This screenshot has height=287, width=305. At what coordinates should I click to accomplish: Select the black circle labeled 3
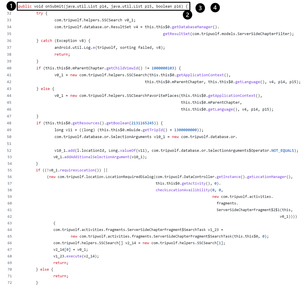click(200, 8)
